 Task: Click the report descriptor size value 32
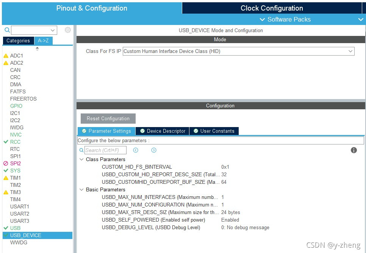pyautogui.click(x=224, y=174)
